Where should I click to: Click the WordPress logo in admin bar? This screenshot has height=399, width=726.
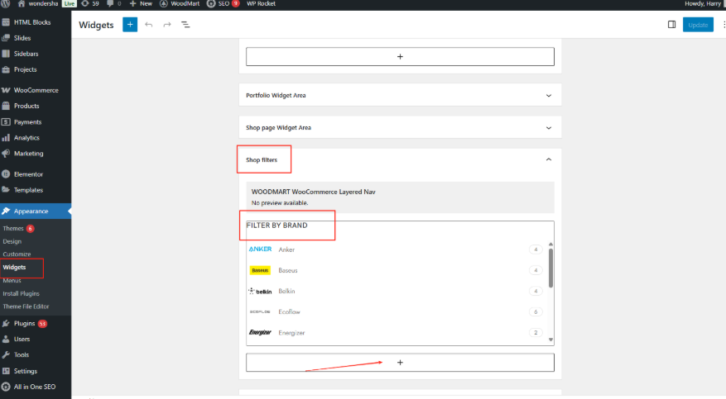click(6, 4)
